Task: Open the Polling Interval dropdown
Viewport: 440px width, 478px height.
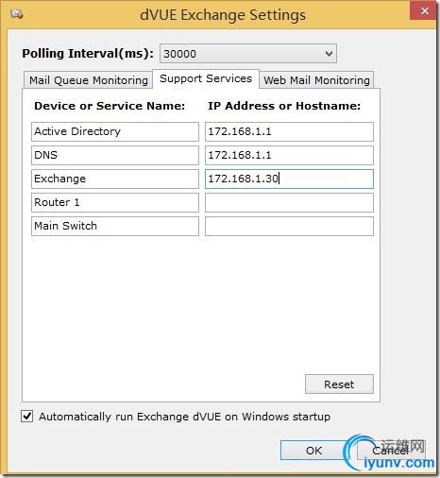Action: (x=248, y=54)
